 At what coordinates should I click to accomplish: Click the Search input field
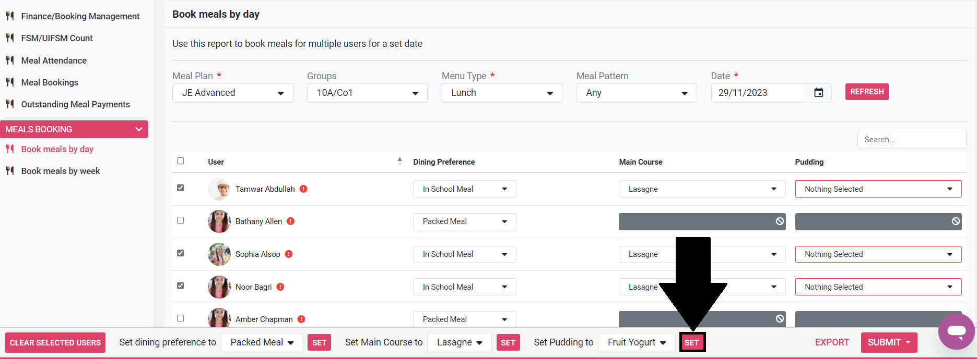coord(911,140)
